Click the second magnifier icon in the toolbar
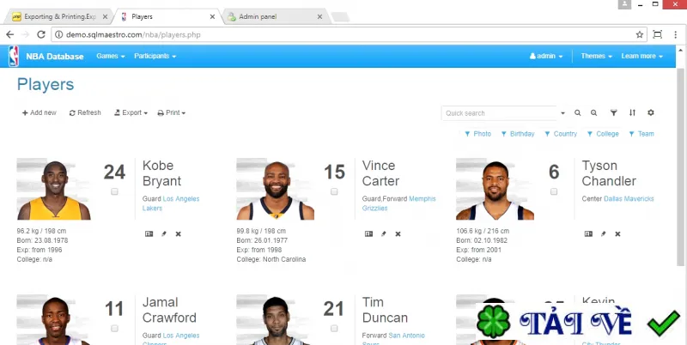 tap(593, 113)
